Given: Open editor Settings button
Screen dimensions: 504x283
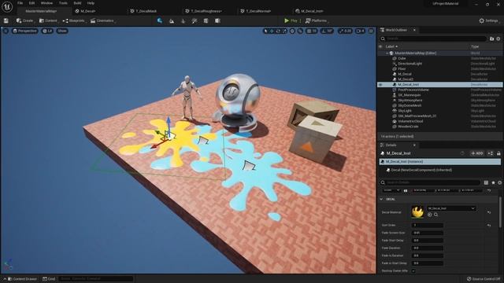Looking at the screenshot, I should (488, 21).
